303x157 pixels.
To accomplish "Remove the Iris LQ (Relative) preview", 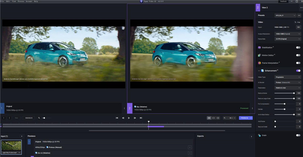I will pyautogui.click(x=190, y=153).
